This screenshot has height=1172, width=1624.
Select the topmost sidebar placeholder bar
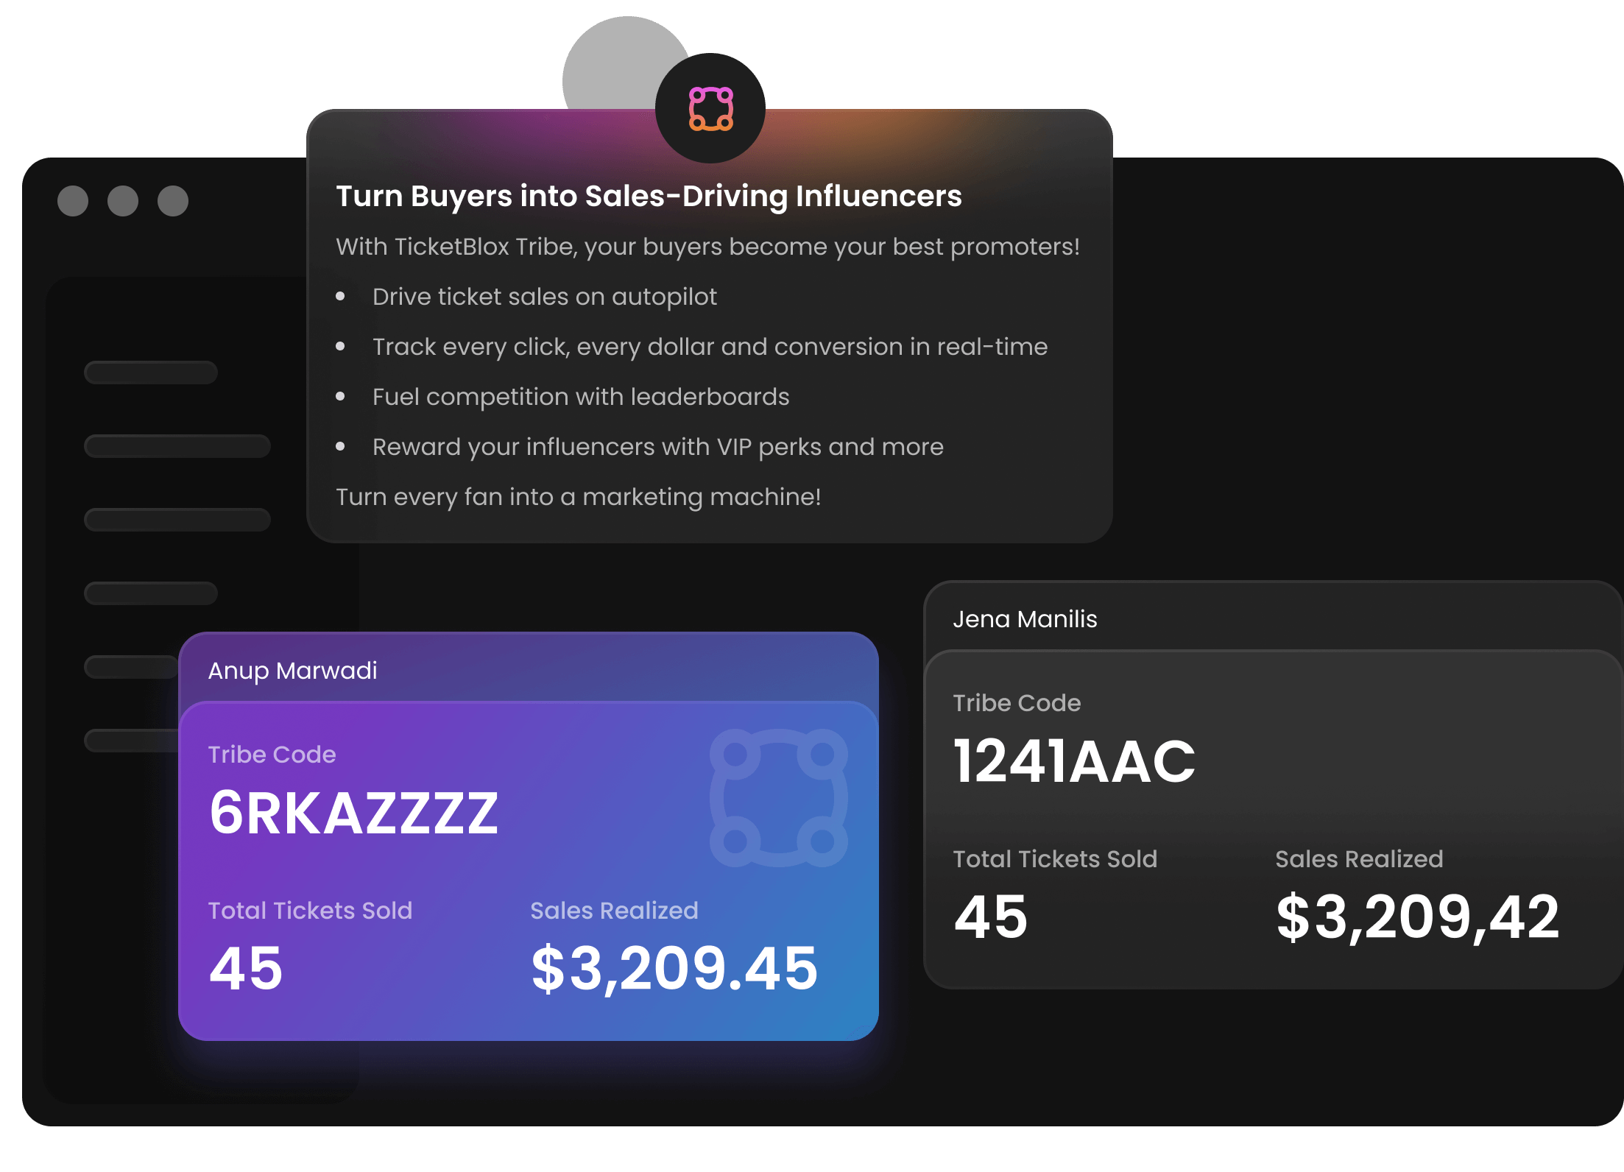tap(151, 373)
